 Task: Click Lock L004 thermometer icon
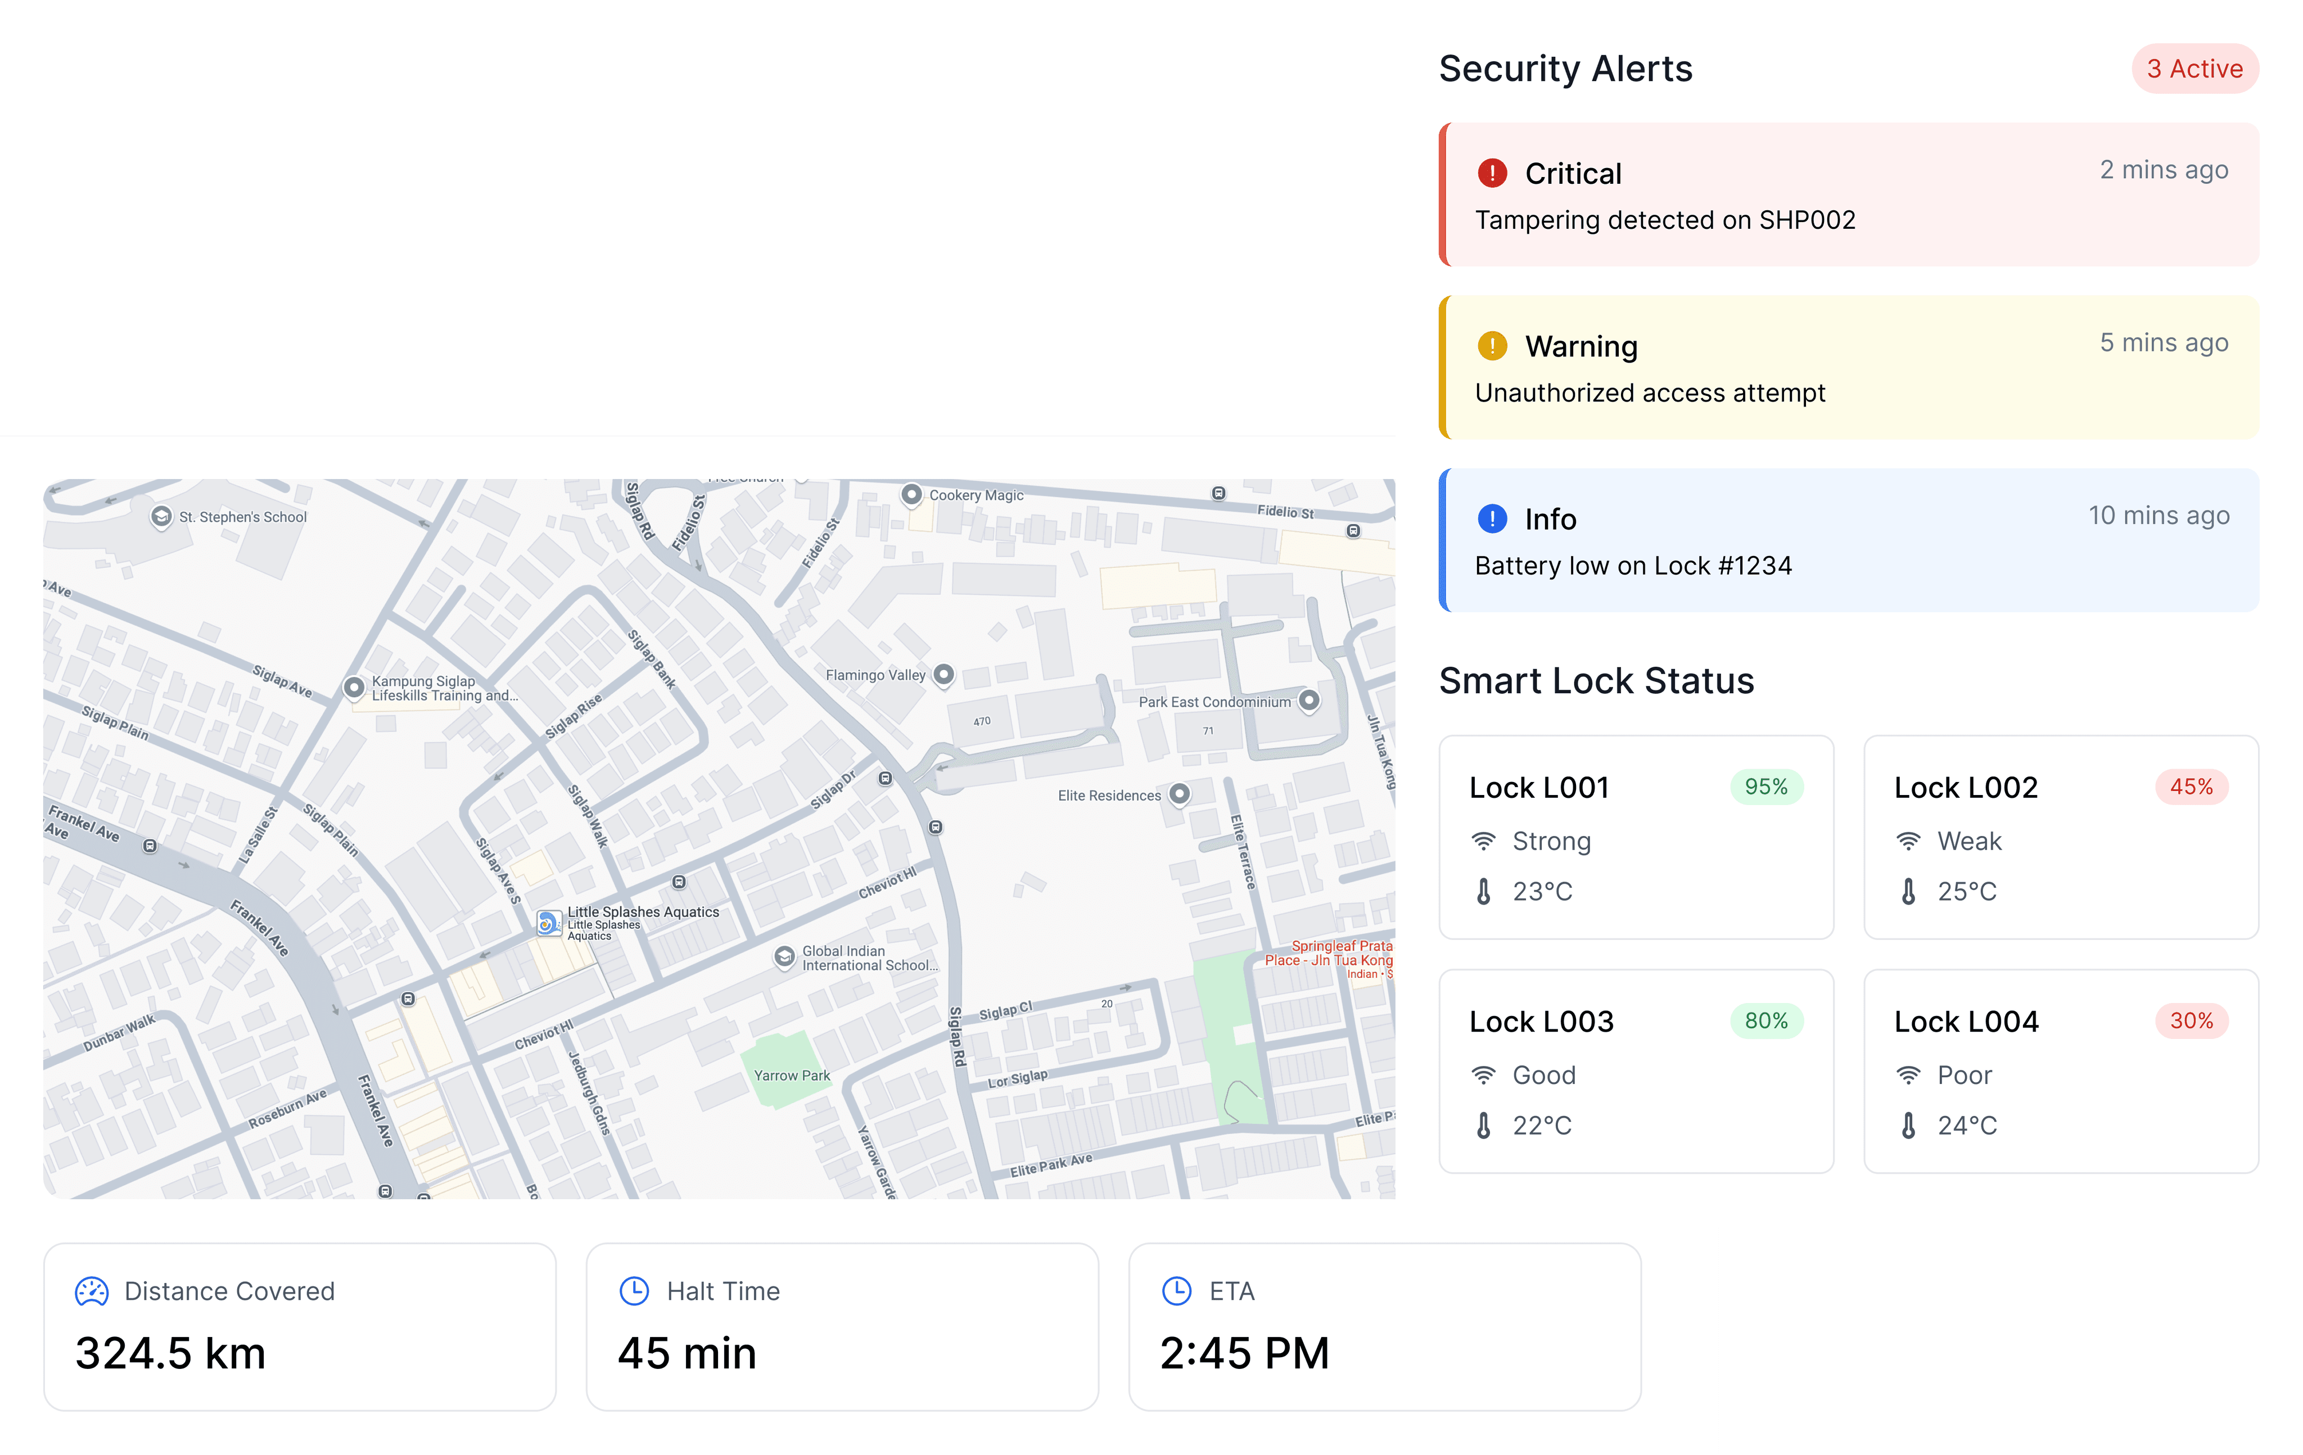click(x=1908, y=1125)
